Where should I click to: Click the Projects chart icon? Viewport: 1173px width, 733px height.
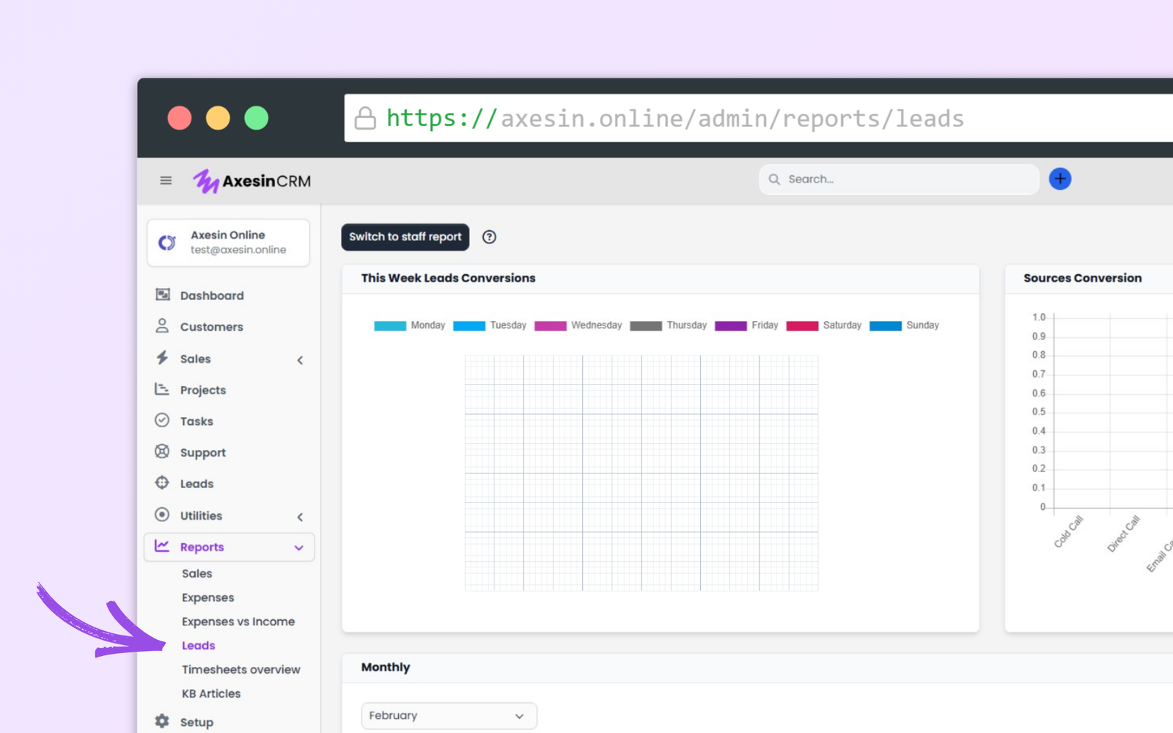click(x=163, y=389)
